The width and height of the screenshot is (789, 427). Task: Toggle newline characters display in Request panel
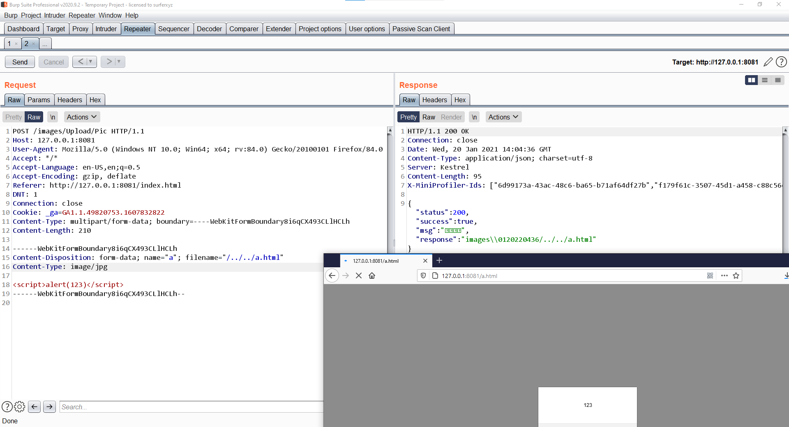pyautogui.click(x=52, y=117)
